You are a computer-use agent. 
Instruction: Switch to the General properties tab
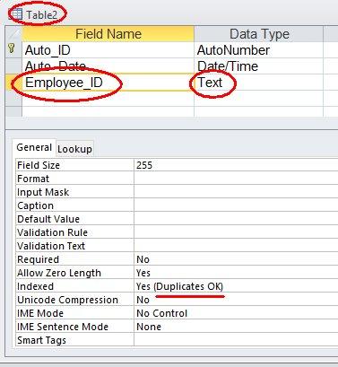click(x=34, y=147)
